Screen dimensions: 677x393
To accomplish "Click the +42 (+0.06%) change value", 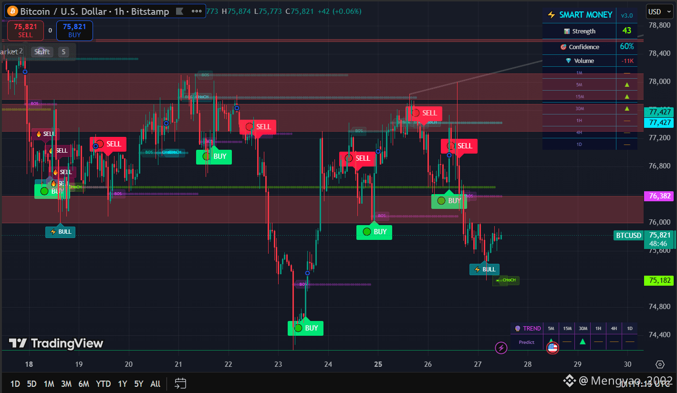I will [x=340, y=11].
